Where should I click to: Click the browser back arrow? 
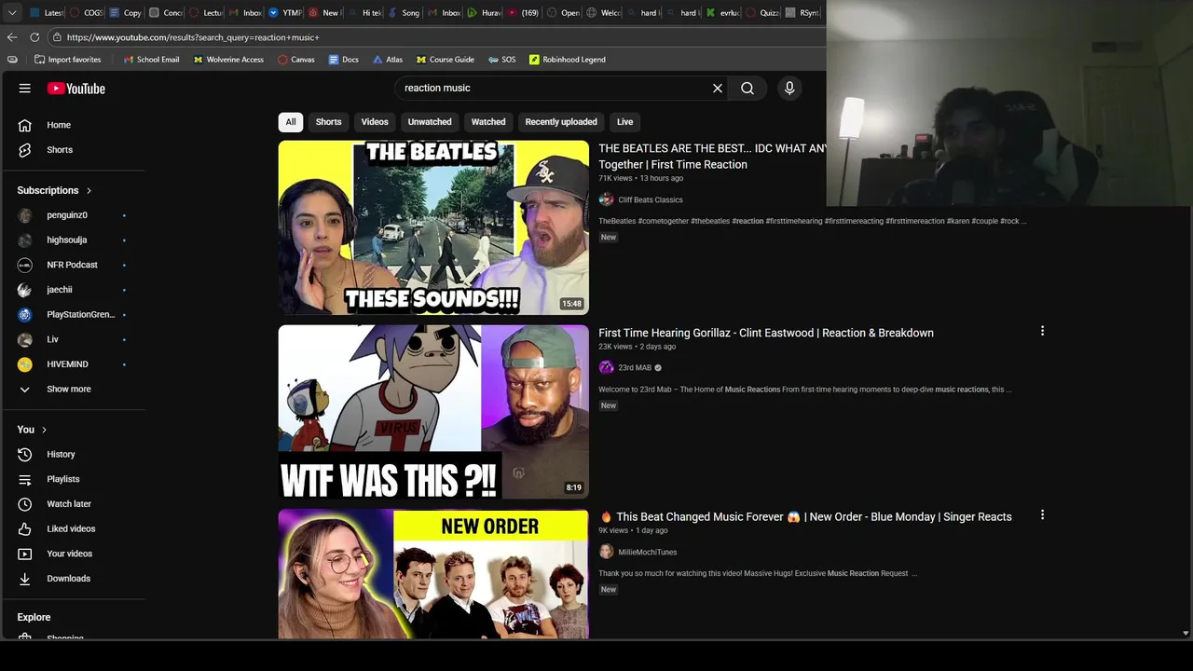point(12,37)
